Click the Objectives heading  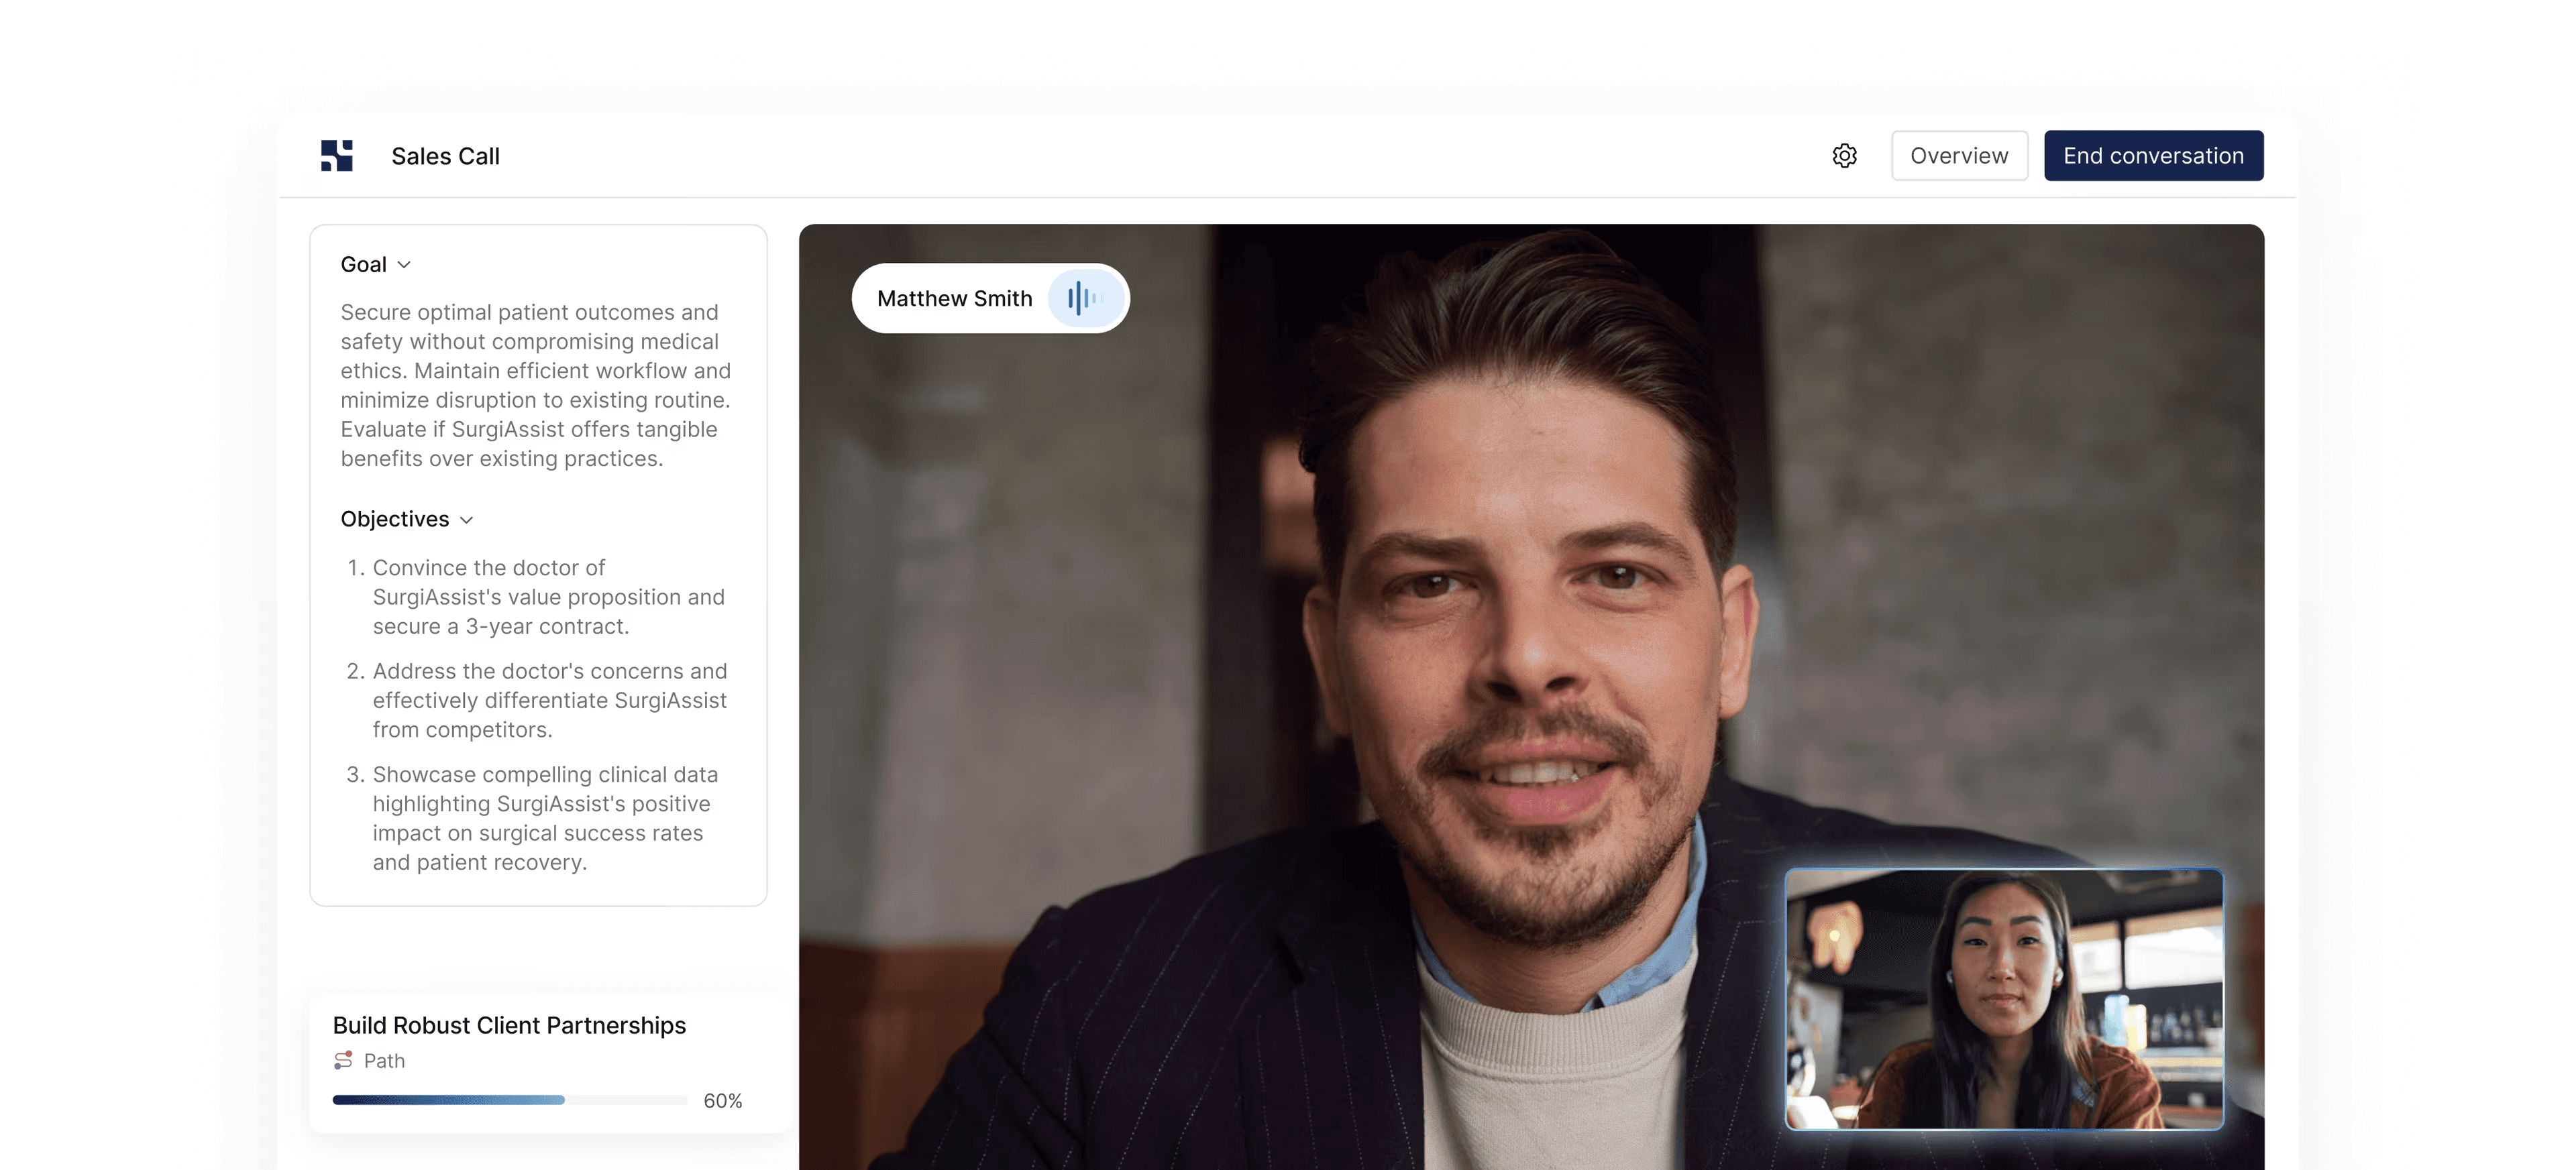pos(394,520)
